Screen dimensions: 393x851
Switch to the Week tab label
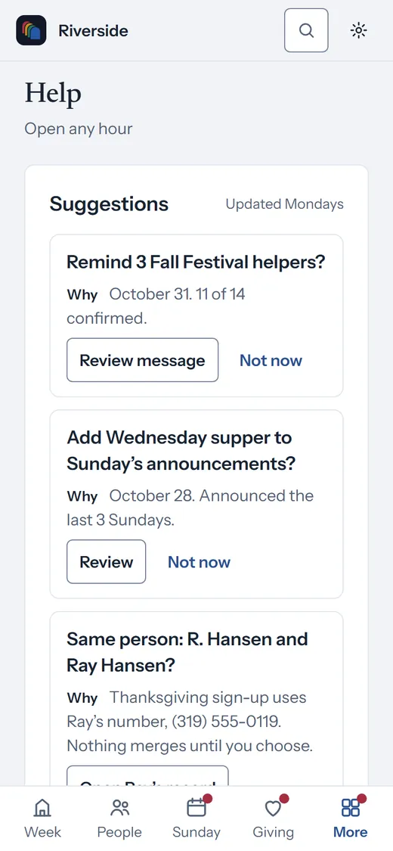[x=43, y=832]
